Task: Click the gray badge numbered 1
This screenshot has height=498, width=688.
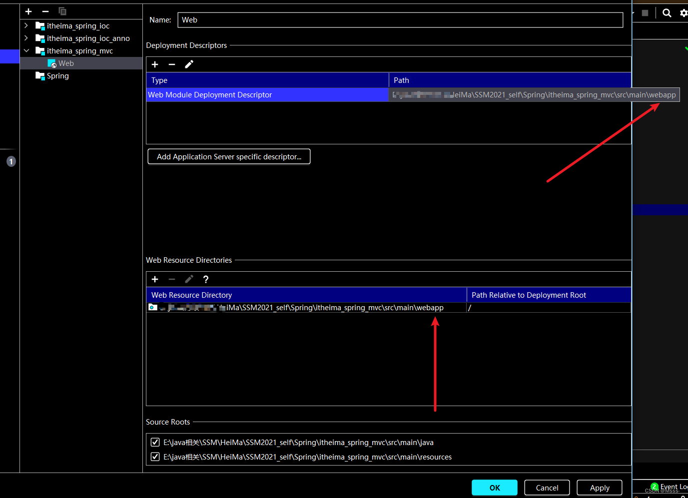Action: 11,161
